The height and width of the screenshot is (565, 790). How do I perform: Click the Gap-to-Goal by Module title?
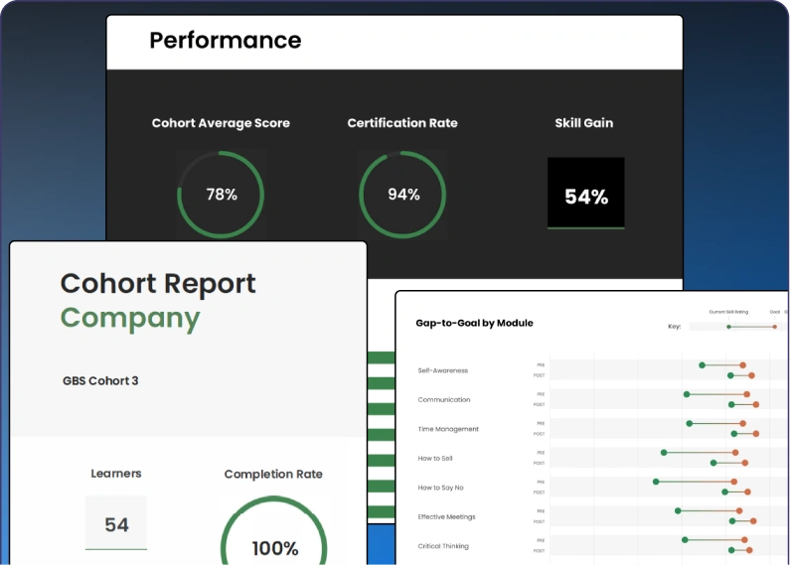click(474, 323)
